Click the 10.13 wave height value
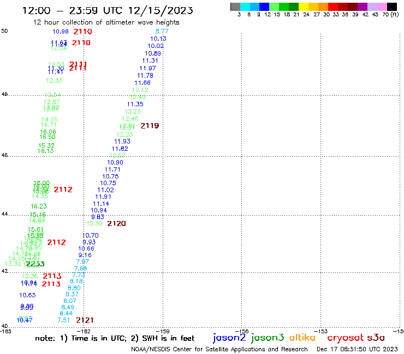Image resolution: width=404 pixels, height=354 pixels. [158, 39]
